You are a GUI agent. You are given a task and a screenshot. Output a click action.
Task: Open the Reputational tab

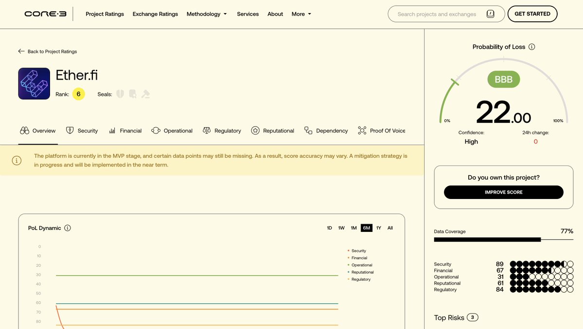click(273, 131)
